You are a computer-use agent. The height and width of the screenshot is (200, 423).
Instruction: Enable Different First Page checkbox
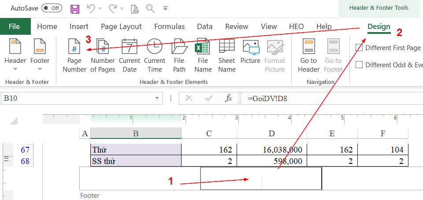(x=360, y=47)
